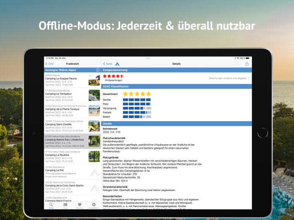294x220 pixels.
Task: Tap placeholder tent icon for Croix Saint-Martin
Action: tap(94, 187)
